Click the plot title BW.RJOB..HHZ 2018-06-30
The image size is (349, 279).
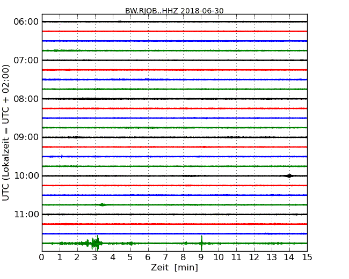(174, 11)
